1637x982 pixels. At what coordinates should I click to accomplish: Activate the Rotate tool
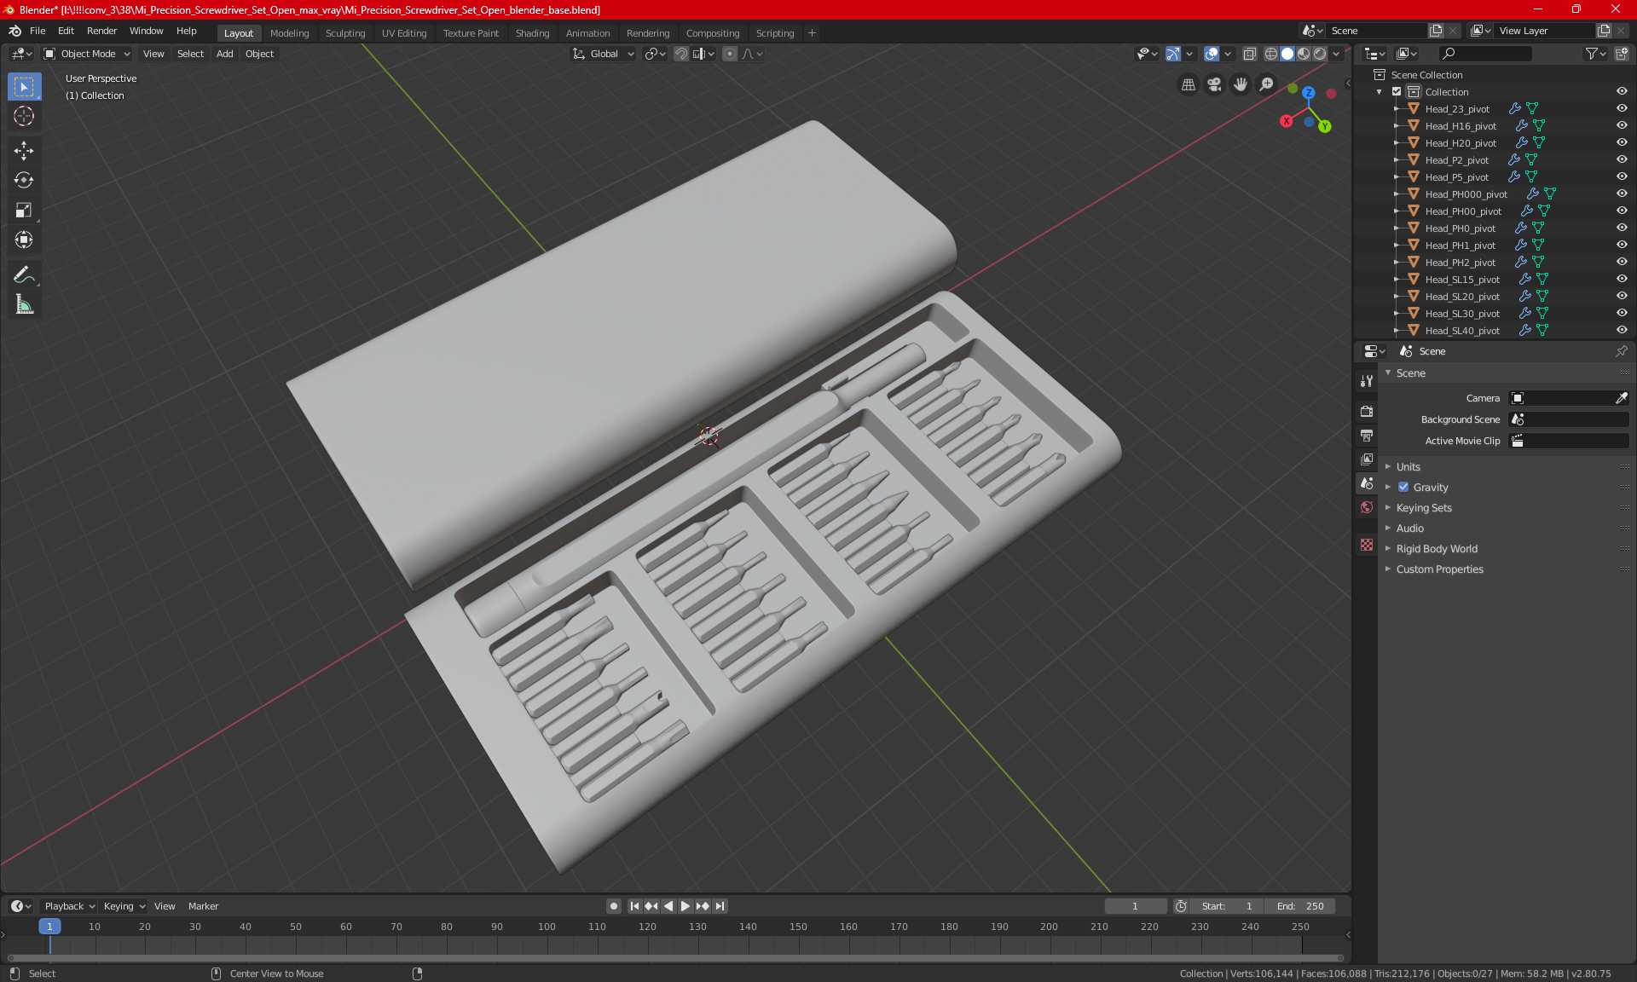click(24, 180)
